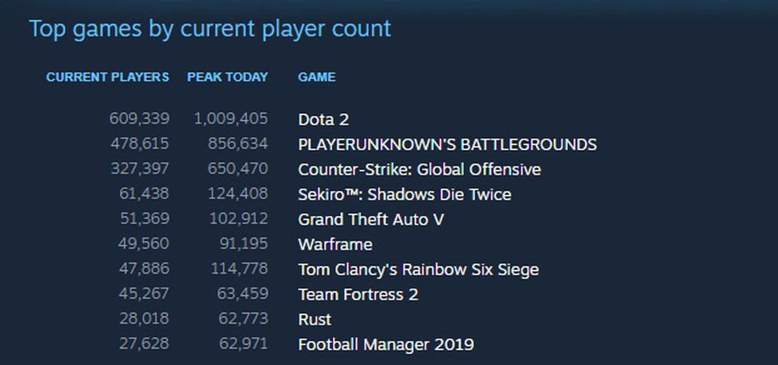Click the 856,634 peak today value
This screenshot has width=778, height=365.
click(x=239, y=144)
